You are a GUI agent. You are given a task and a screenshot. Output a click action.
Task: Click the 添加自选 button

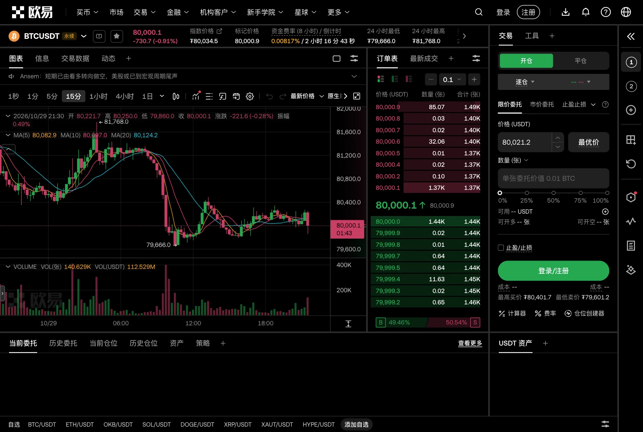click(356, 425)
